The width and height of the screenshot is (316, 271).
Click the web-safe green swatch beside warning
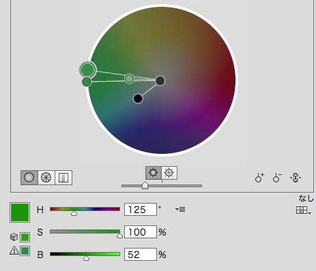tap(25, 251)
